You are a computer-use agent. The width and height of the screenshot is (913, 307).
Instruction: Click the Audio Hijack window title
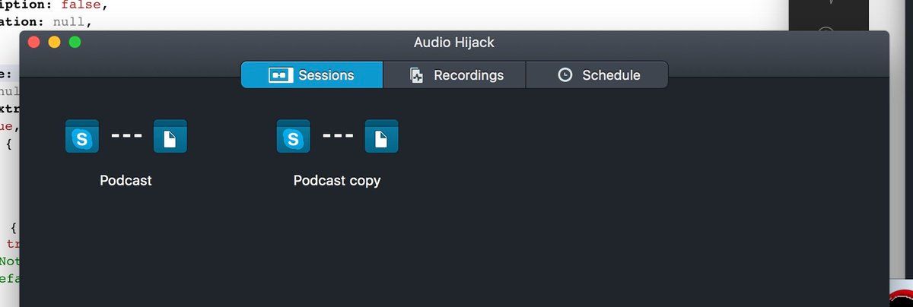[x=453, y=43]
